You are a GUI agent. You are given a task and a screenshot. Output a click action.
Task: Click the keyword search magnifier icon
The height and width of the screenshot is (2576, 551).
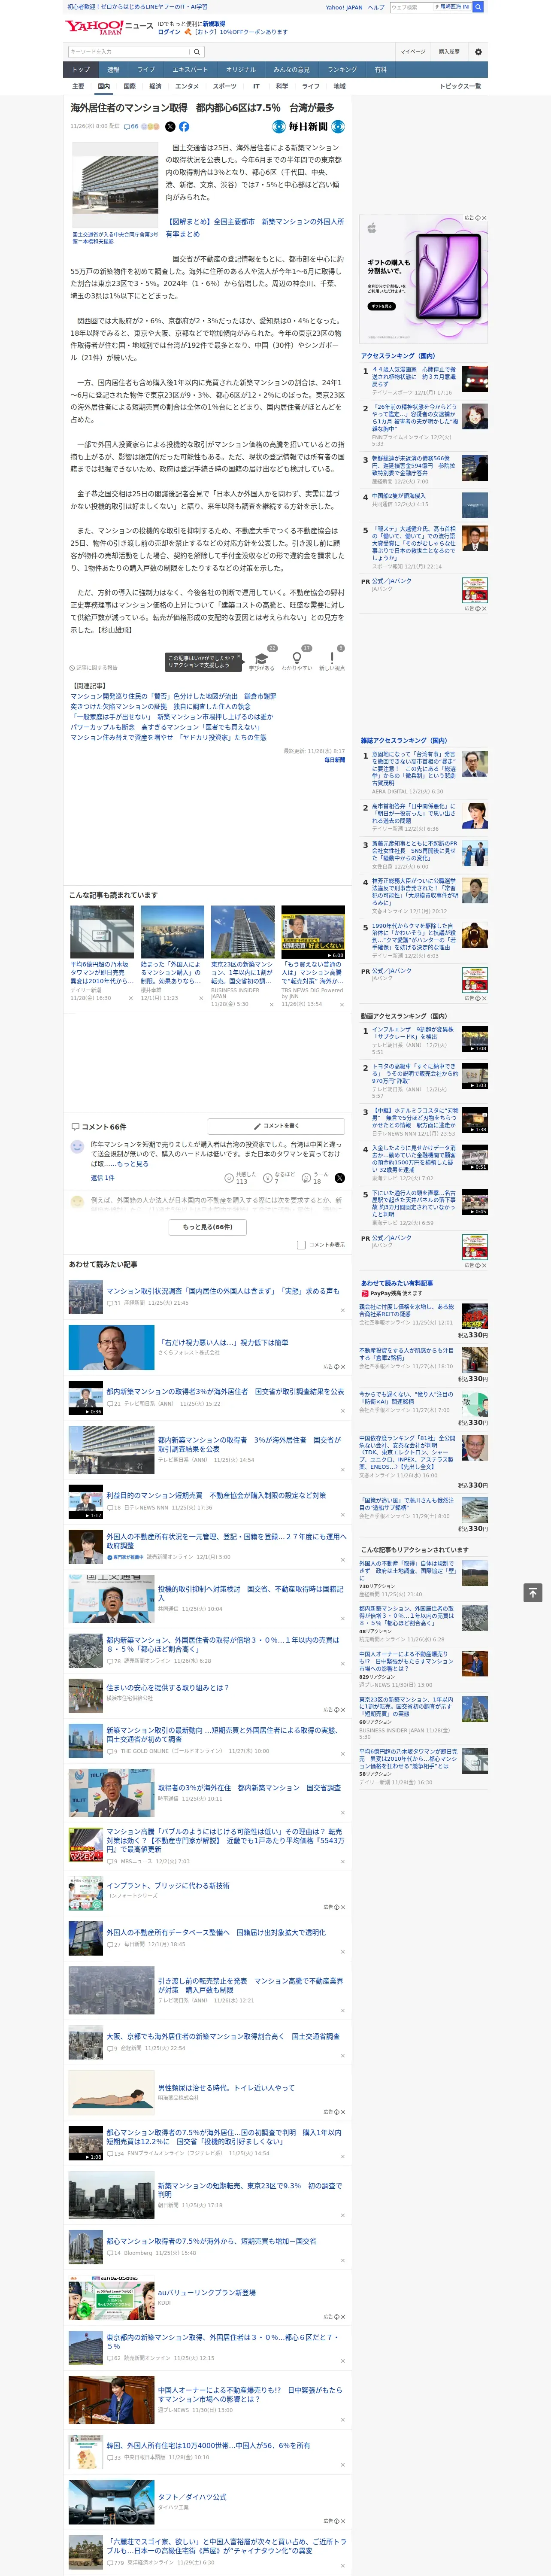pyautogui.click(x=197, y=52)
